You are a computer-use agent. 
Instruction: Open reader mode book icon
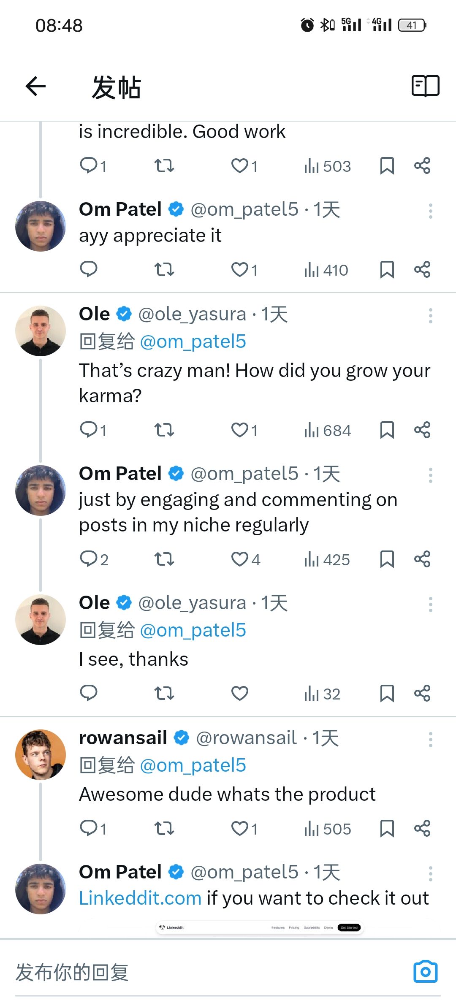(425, 86)
